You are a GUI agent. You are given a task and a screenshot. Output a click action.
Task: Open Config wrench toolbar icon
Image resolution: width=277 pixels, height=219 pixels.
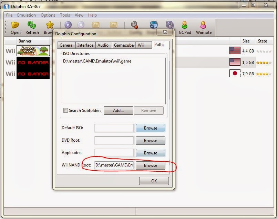[135, 25]
